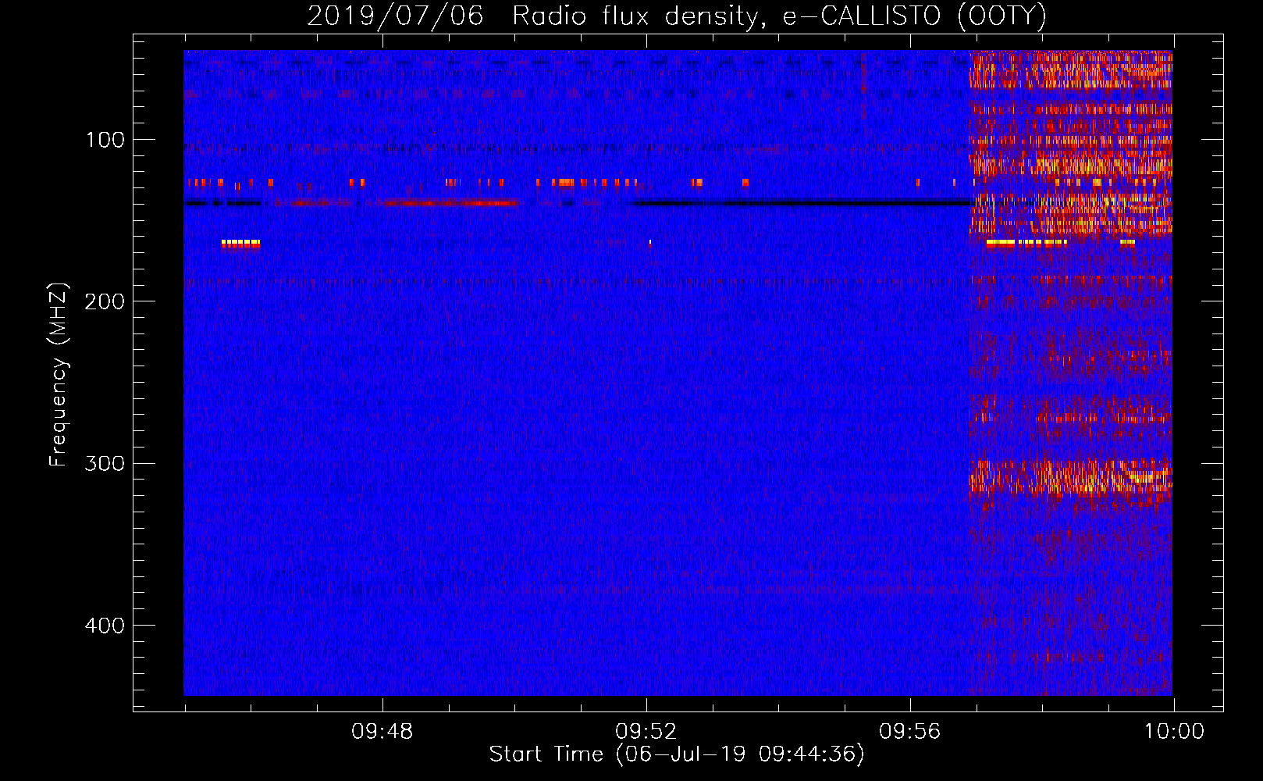The width and height of the screenshot is (1263, 781).
Task: Click the 09:48 time tick label
Action: coord(382,732)
